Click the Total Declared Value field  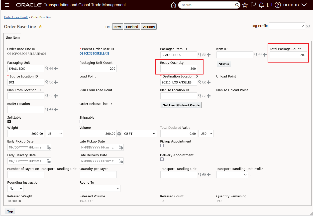[x=179, y=134]
